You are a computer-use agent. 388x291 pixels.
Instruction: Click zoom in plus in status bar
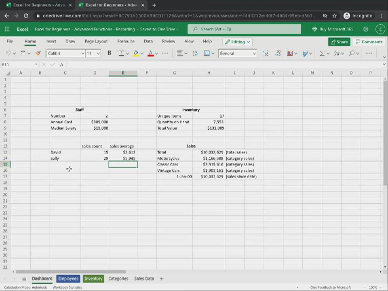point(381,287)
